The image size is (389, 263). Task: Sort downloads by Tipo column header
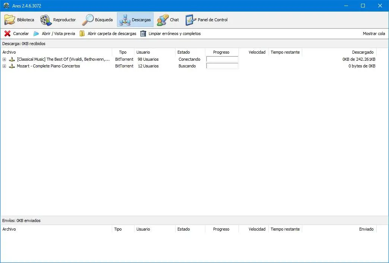(123, 52)
